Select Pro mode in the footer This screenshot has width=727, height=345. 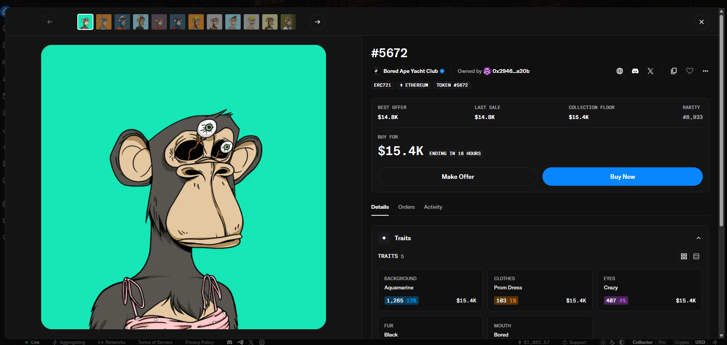(x=662, y=342)
